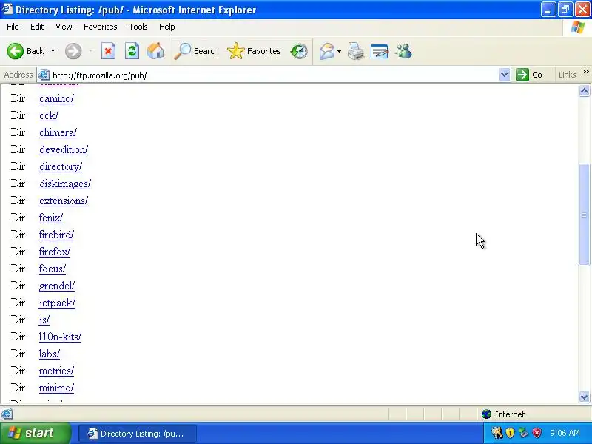Expand the Address bar dropdown
This screenshot has width=592, height=444.
point(504,75)
